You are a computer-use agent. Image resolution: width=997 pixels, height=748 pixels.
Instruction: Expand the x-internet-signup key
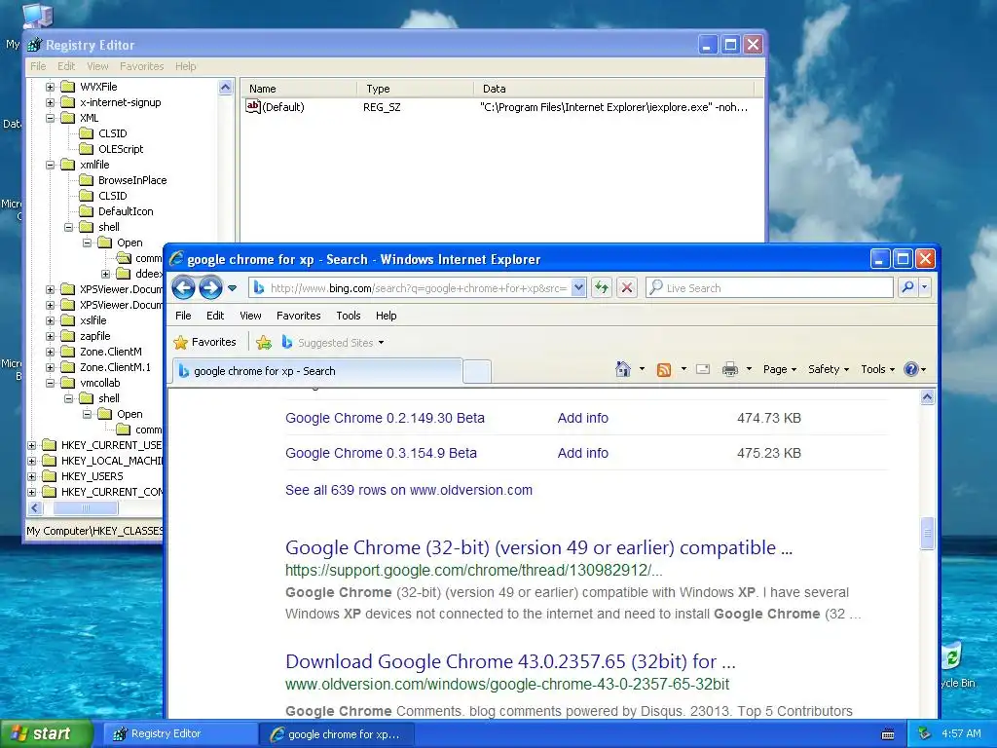51,102
